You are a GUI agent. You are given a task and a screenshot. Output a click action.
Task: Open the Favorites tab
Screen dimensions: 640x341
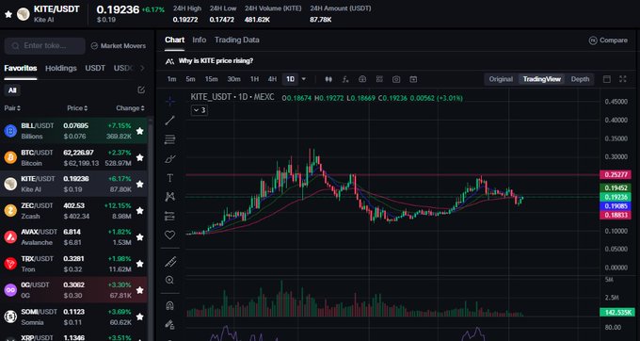coord(21,68)
